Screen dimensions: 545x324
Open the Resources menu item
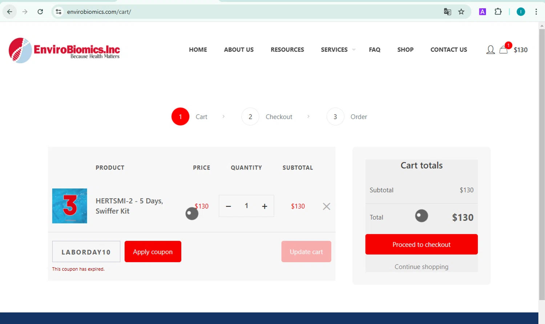pos(287,50)
